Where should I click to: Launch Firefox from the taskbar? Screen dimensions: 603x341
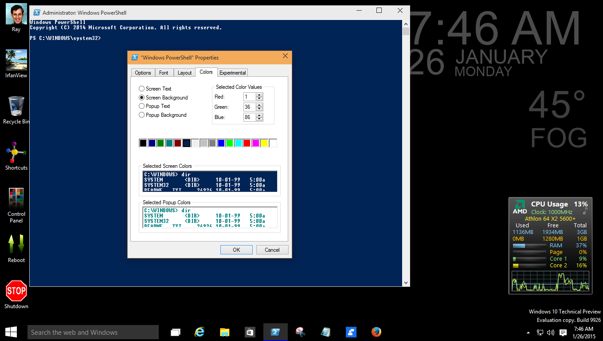[x=376, y=332]
